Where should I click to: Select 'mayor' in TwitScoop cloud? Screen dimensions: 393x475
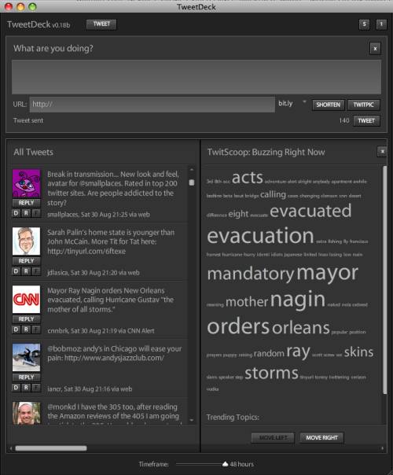coord(327,273)
